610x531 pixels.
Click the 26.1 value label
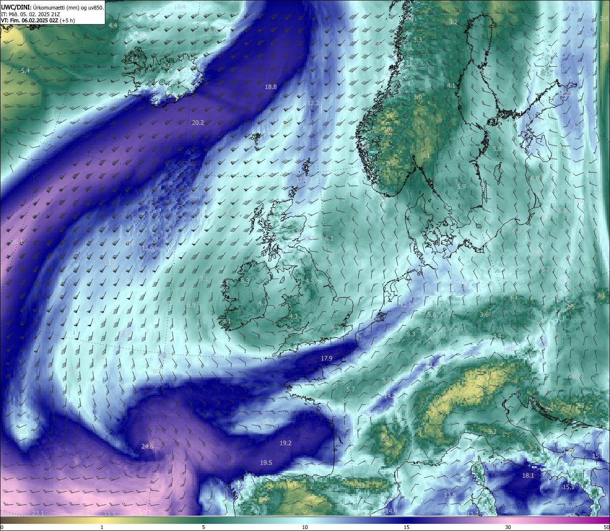(17, 242)
